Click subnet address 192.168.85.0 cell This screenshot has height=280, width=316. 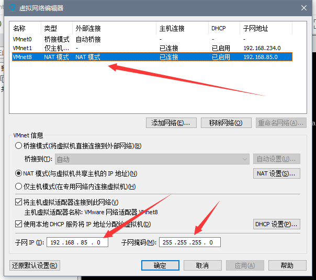261,57
